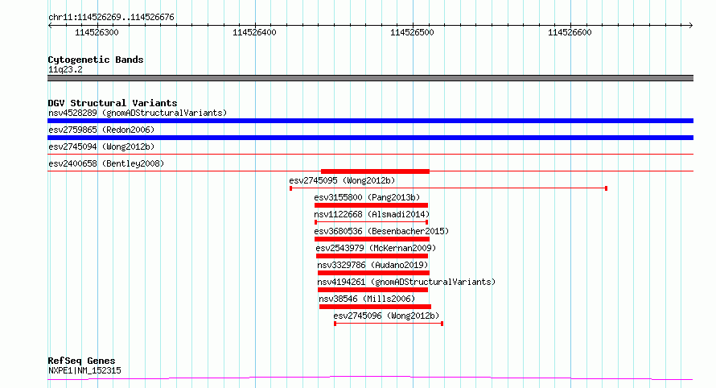
Task: Open variant esv2745095 (Wong2012b) label
Action: click(342, 180)
